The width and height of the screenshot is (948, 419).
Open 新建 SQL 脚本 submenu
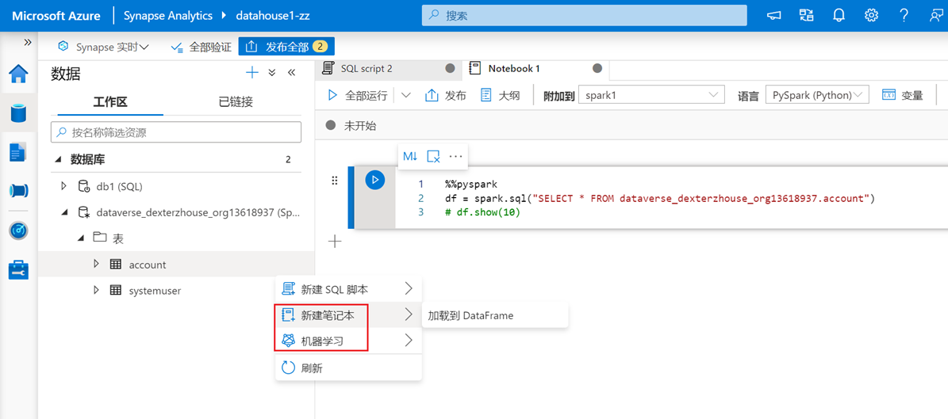click(x=348, y=289)
